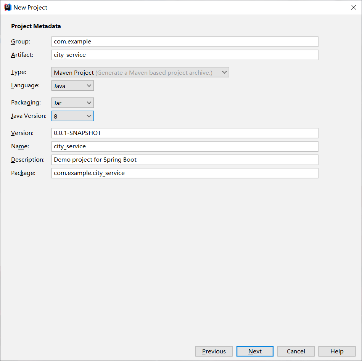Click the Java Version label

point(29,116)
